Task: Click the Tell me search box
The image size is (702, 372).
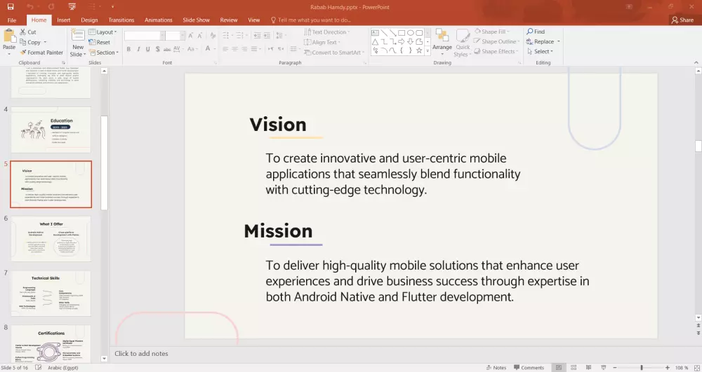Action: pos(311,20)
